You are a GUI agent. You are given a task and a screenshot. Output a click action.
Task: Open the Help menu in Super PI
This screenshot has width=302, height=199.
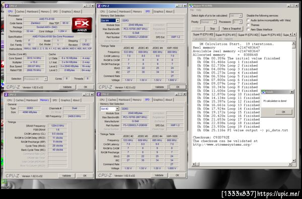click(198, 10)
